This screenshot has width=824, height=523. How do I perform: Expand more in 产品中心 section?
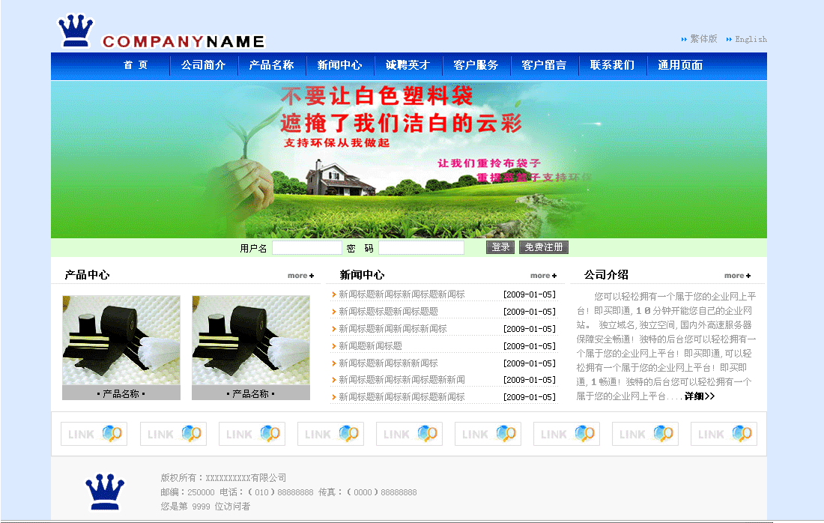(x=300, y=276)
